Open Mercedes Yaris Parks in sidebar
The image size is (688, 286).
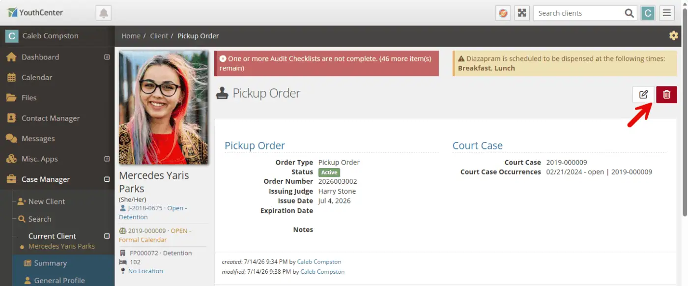tap(61, 246)
